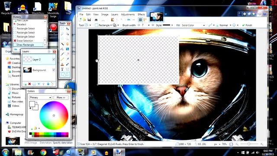Select the Pan hand tool
Image resolution: width=277 pixels, height=156 pixels.
68,44
